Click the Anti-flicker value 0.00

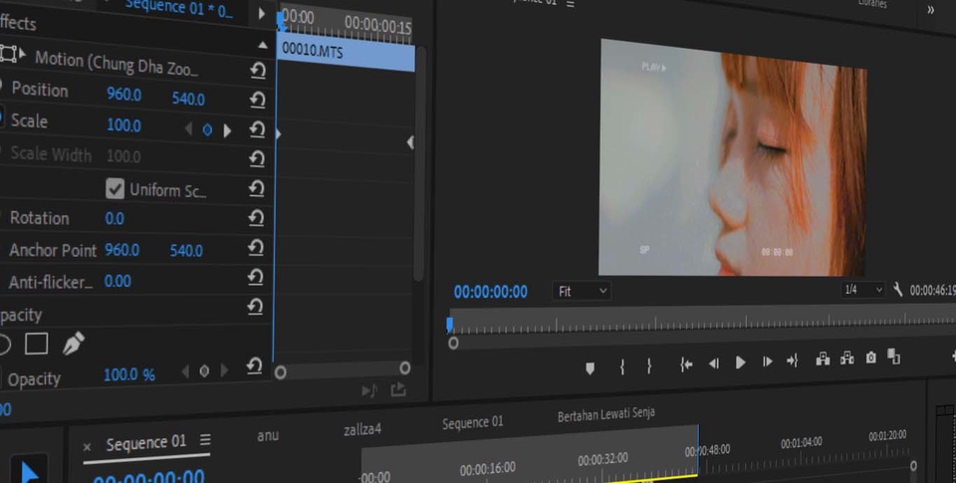coord(118,281)
